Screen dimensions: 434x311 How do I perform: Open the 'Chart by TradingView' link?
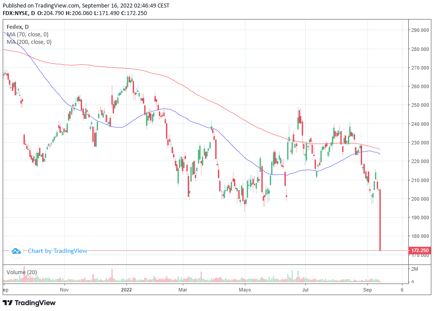57,251
